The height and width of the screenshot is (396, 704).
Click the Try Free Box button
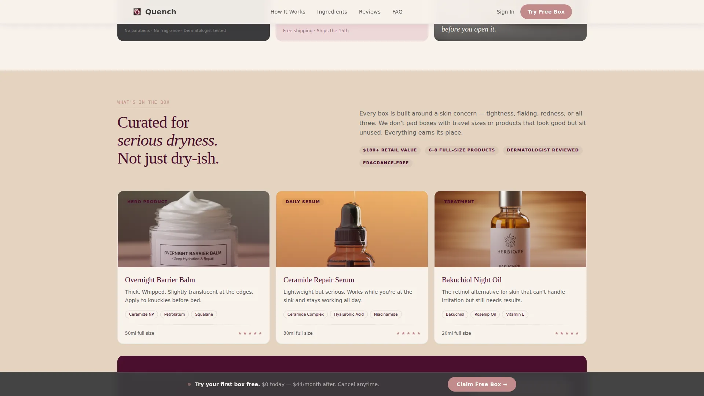[x=546, y=12]
